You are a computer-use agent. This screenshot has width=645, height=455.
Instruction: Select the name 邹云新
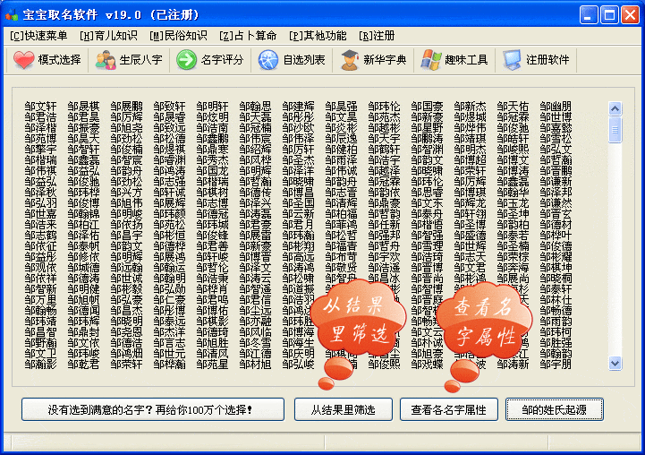pos(298,214)
